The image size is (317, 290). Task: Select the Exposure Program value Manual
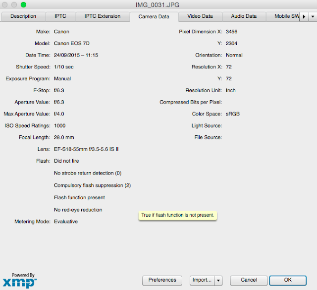(62, 79)
